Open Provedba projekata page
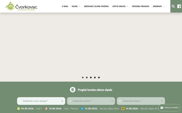This screenshot has height=113, width=182. tap(141, 6)
